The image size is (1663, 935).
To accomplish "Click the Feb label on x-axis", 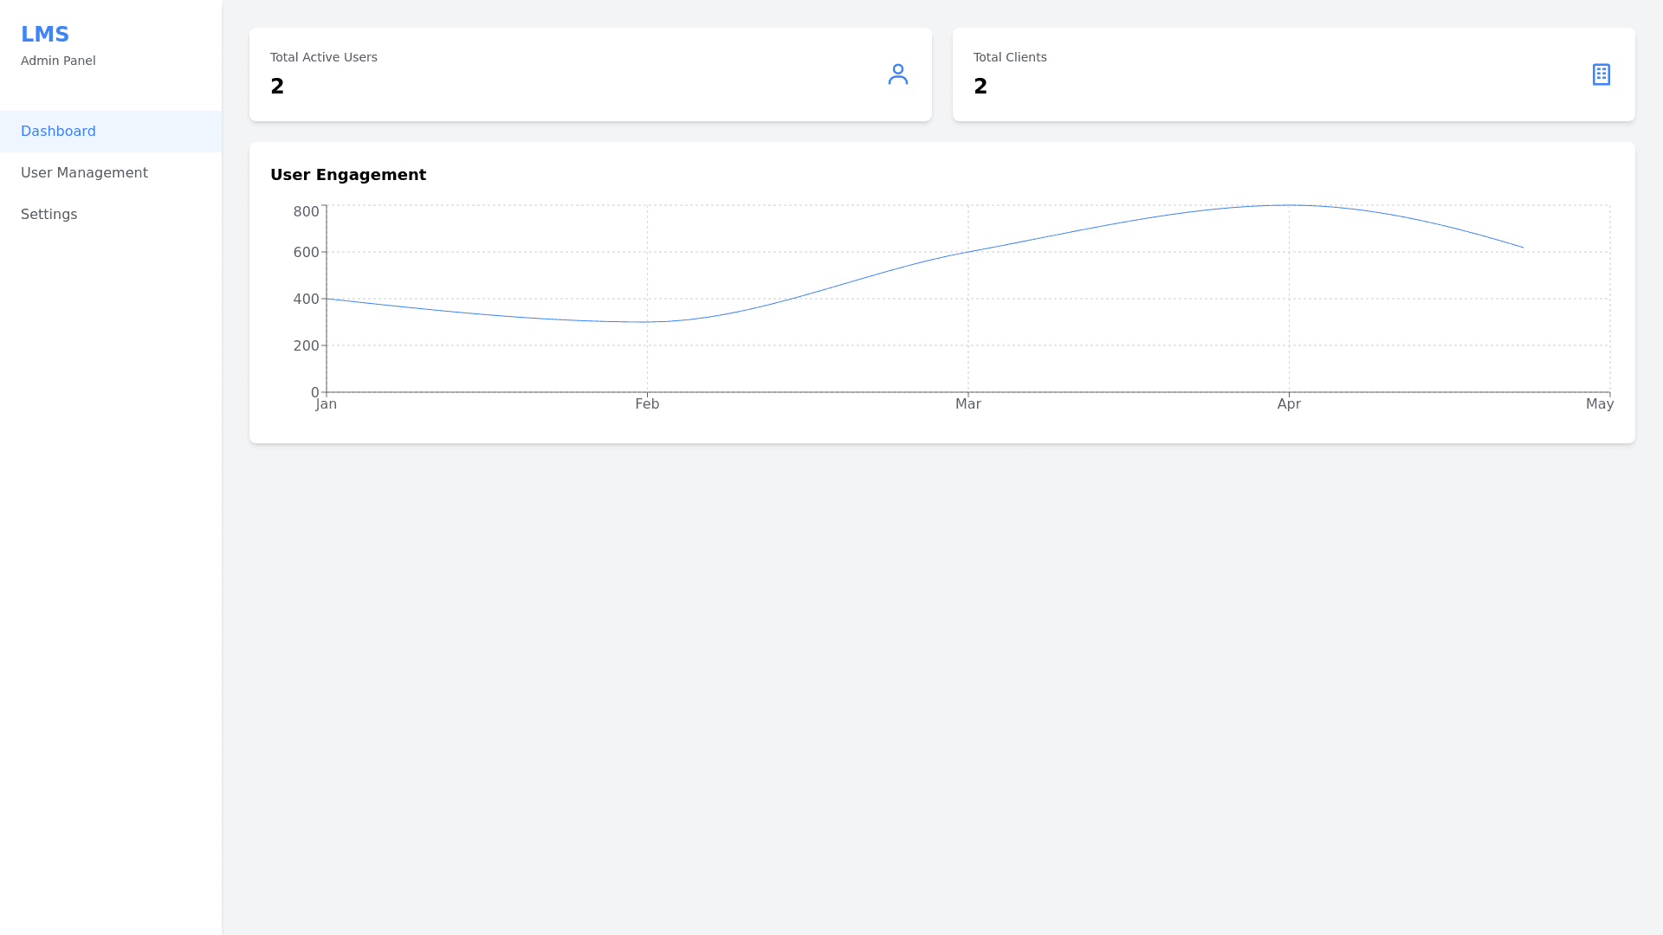I will pos(647,404).
